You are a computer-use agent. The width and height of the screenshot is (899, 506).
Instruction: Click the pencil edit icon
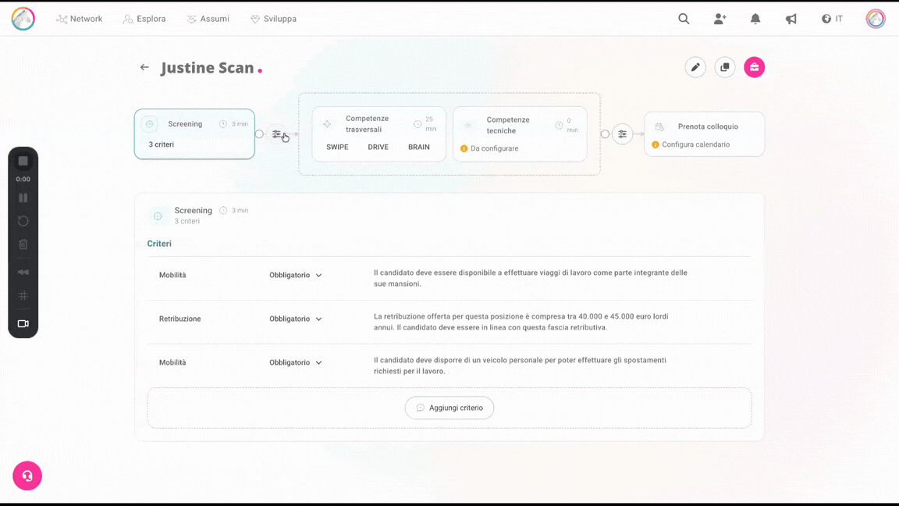695,67
